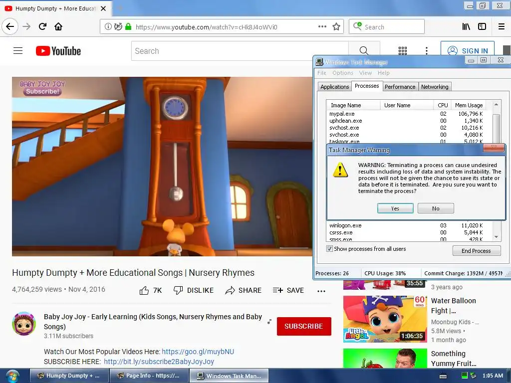The height and width of the screenshot is (383, 511).
Task: Open the bit.ly/subscribe2BabyJoyJoy link
Action: click(x=159, y=362)
